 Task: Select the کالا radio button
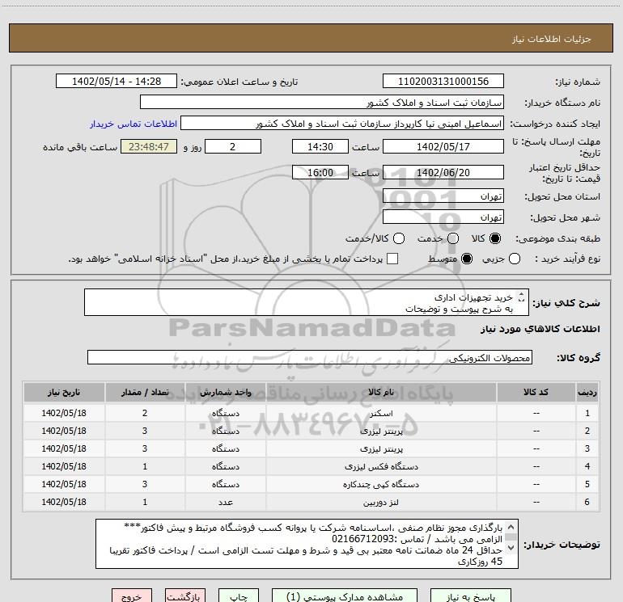[x=495, y=238]
